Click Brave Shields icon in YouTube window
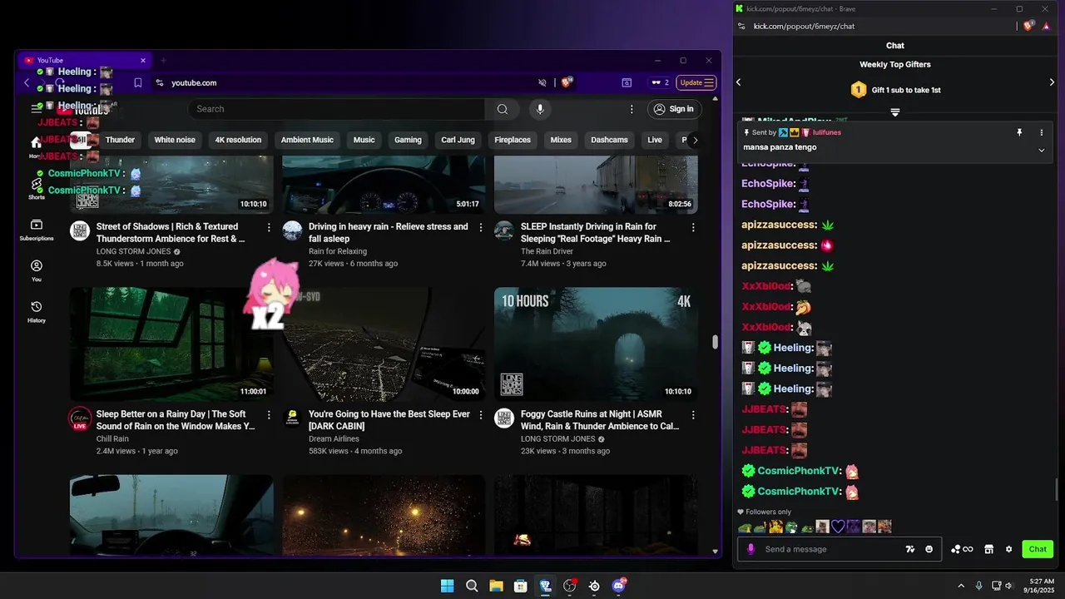Image resolution: width=1065 pixels, height=599 pixels. 567,82
